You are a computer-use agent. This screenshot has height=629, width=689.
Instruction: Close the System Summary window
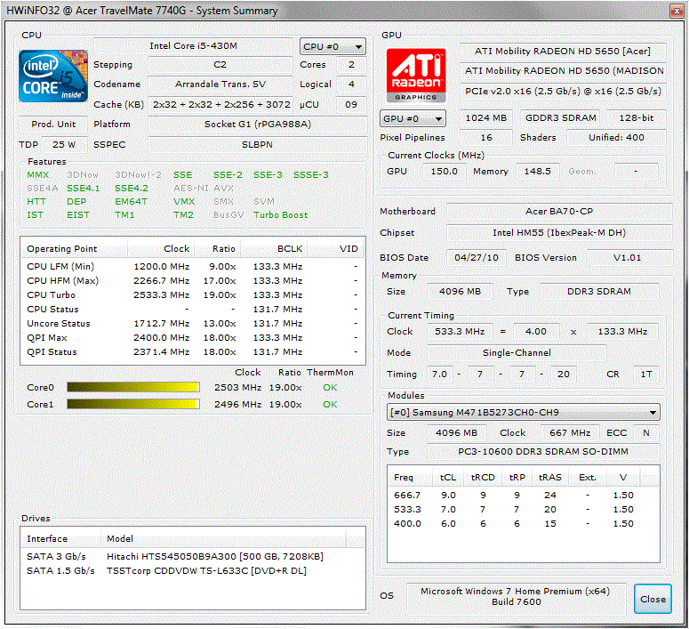677,11
